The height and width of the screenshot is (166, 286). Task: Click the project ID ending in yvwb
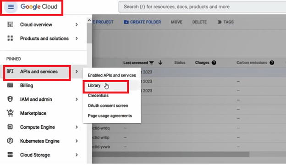(101, 147)
